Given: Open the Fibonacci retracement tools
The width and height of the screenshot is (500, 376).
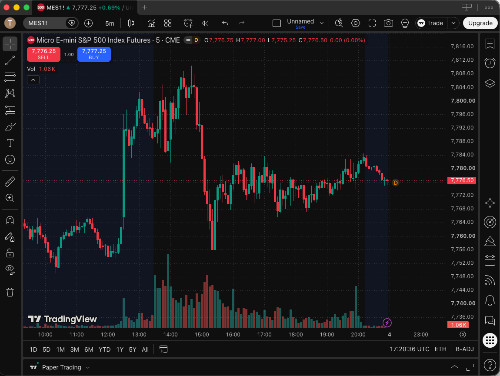Looking at the screenshot, I should 10,77.
